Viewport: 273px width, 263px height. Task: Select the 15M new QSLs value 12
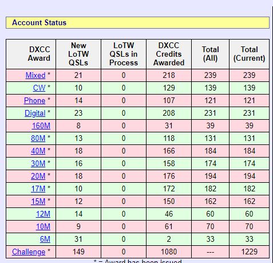[78, 201]
